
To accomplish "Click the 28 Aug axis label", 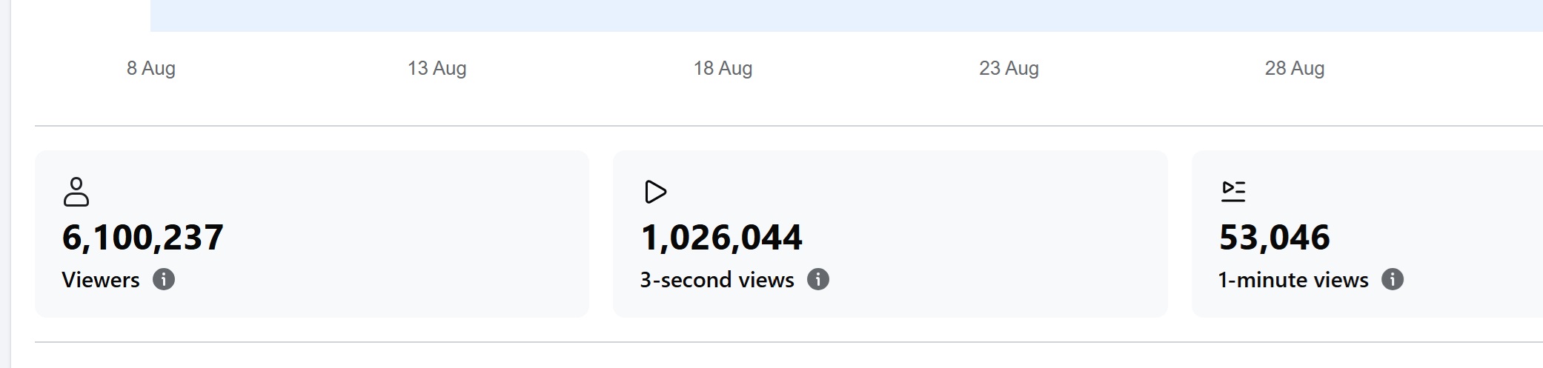I will click(x=1295, y=68).
